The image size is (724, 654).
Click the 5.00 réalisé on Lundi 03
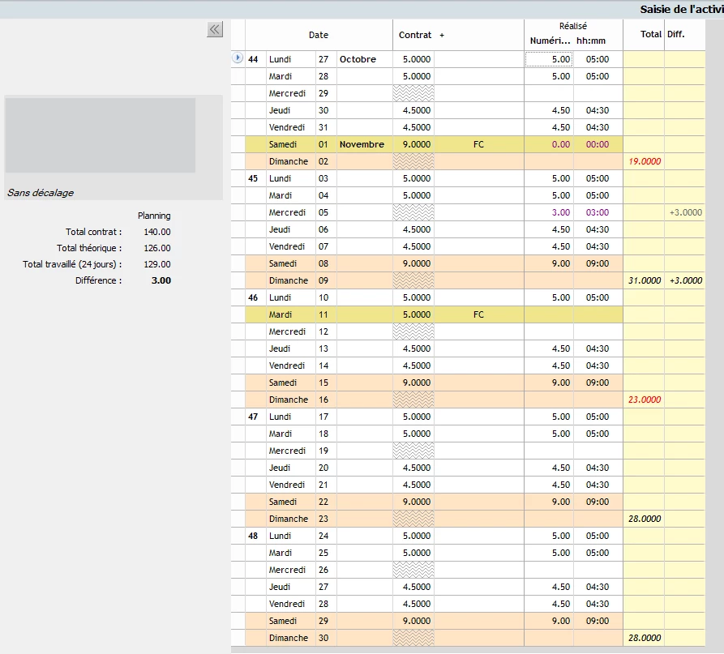pyautogui.click(x=560, y=178)
